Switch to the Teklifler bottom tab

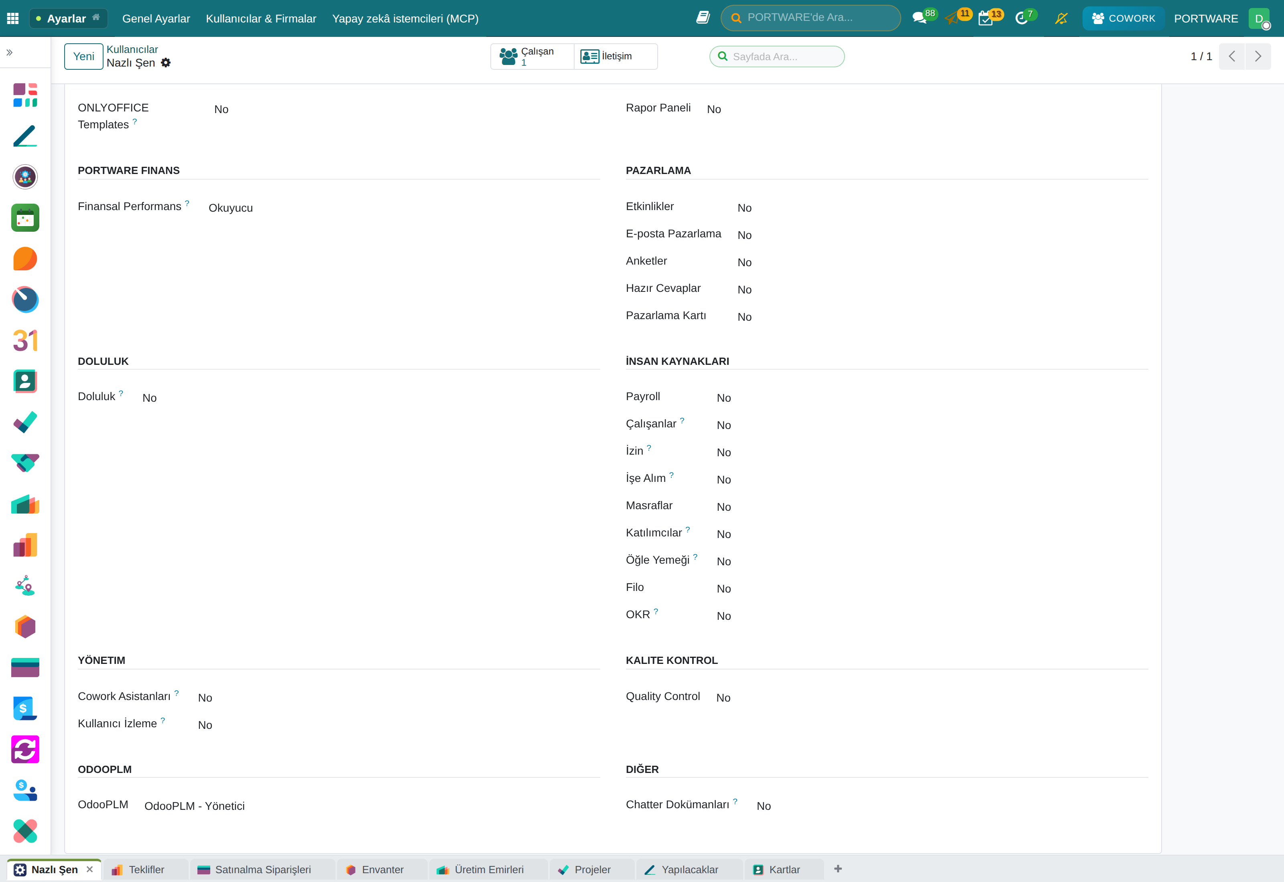(146, 869)
